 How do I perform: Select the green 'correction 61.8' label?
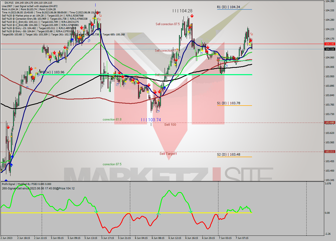112,119
